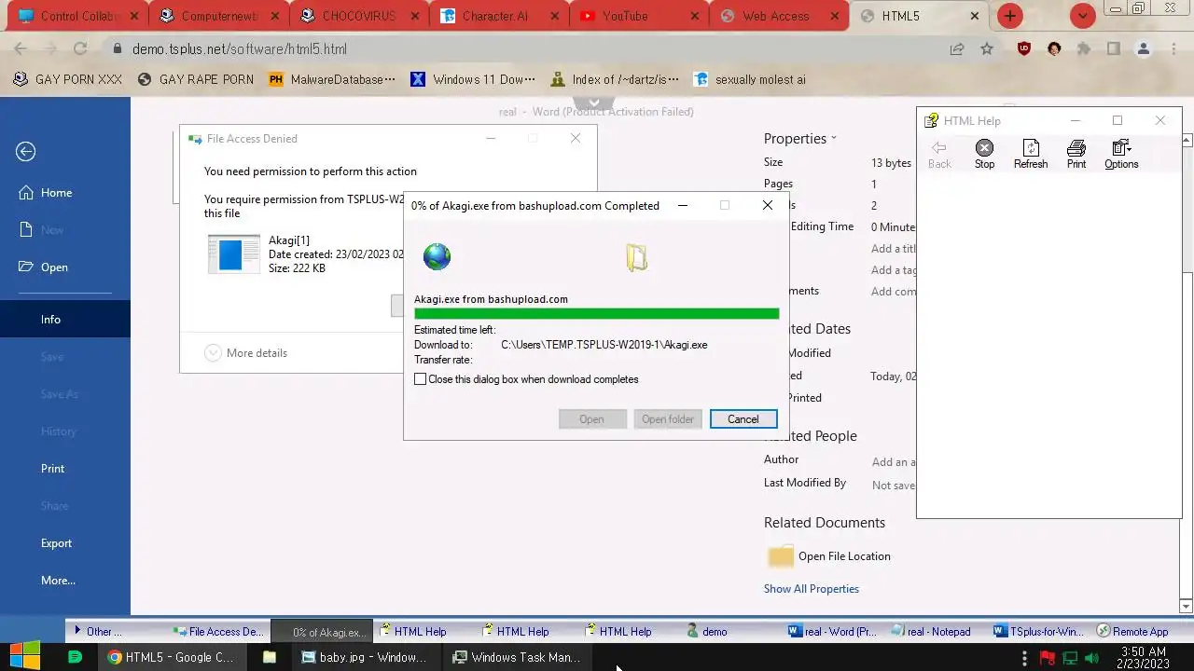The width and height of the screenshot is (1194, 671).
Task: Cancel the Akagi.exe download
Action: tap(743, 419)
